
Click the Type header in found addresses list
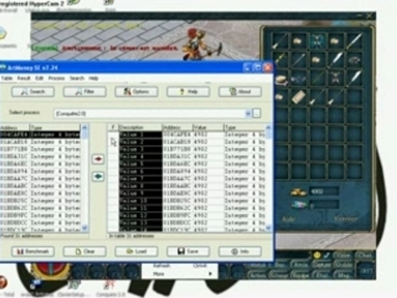(x=55, y=127)
